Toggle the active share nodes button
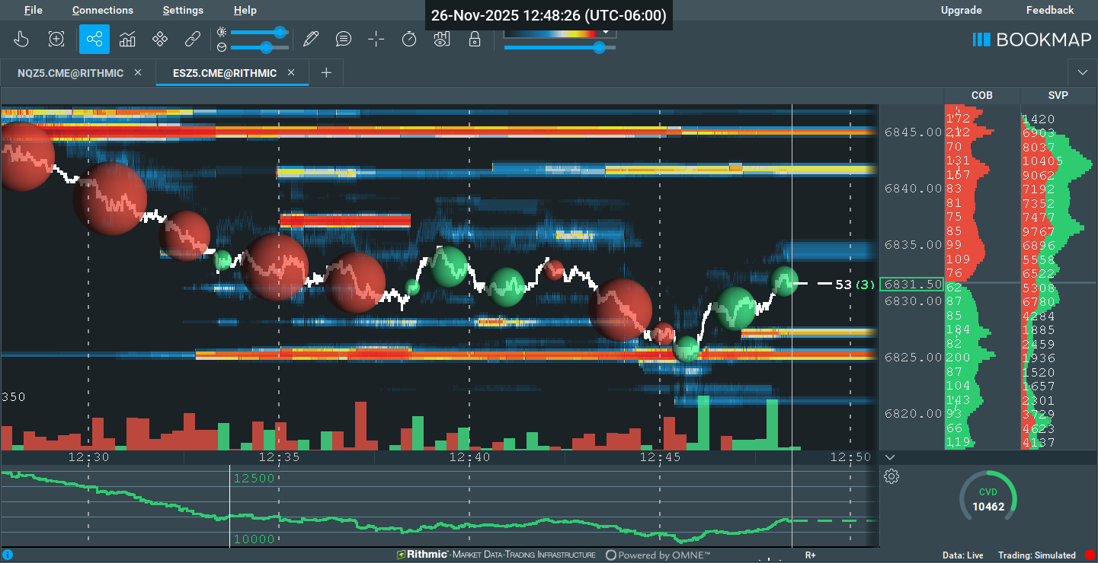The image size is (1098, 563). click(94, 39)
